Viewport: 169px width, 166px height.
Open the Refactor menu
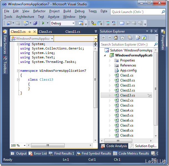[39, 11]
